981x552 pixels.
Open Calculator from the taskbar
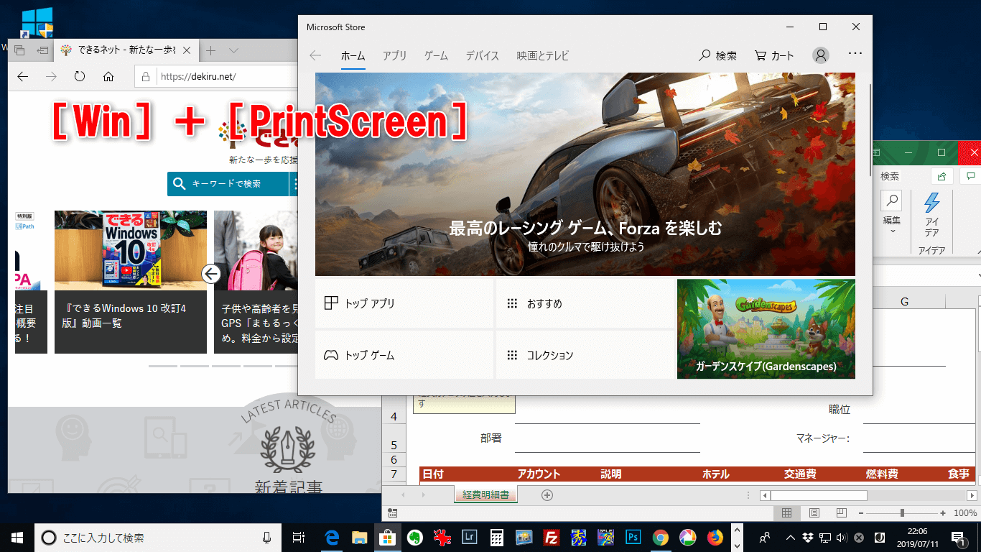(496, 537)
